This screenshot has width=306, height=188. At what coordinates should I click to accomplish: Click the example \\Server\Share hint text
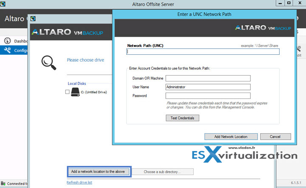click(260, 46)
